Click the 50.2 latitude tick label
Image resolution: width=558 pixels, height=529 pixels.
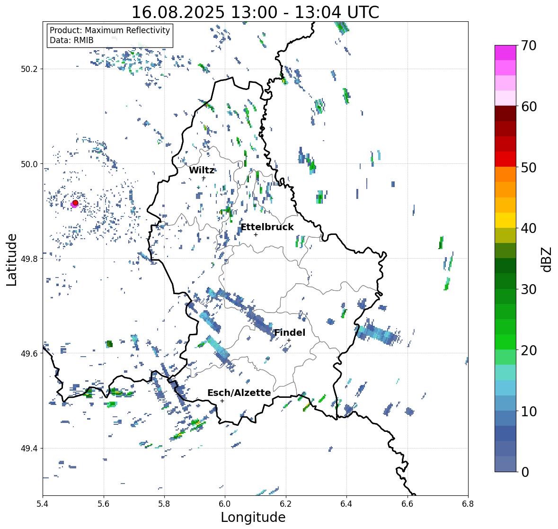click(29, 69)
